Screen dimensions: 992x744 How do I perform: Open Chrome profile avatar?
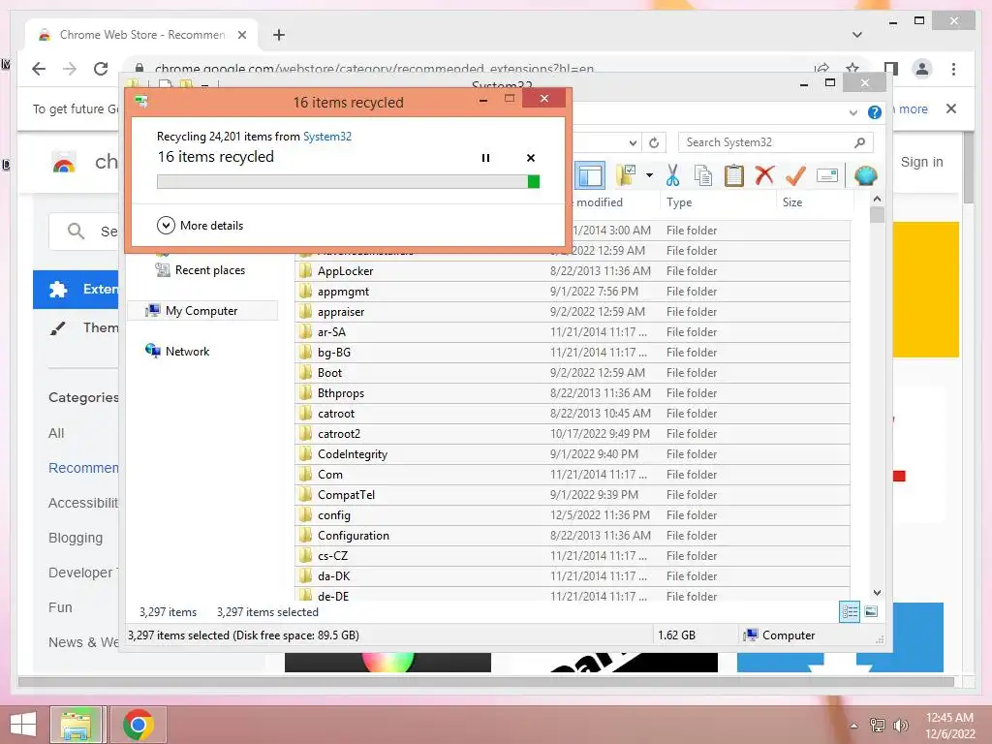[922, 69]
